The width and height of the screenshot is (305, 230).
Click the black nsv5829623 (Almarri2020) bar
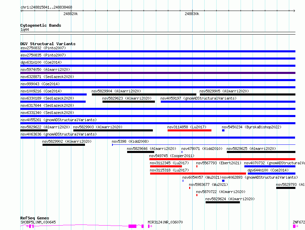coord(129,102)
